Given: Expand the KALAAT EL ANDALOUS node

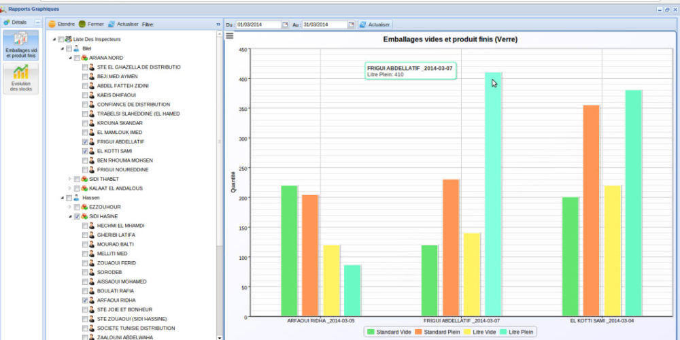Looking at the screenshot, I should pos(69,188).
